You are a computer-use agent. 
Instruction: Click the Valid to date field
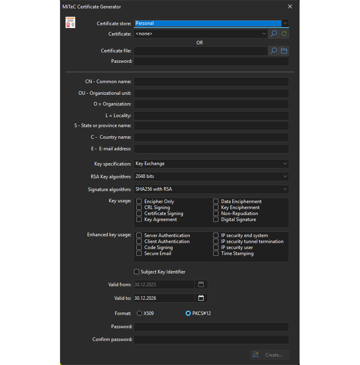click(x=164, y=298)
